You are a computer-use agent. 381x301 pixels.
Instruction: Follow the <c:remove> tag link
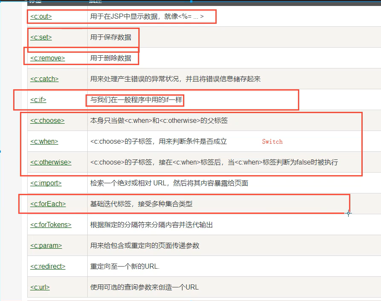point(48,58)
